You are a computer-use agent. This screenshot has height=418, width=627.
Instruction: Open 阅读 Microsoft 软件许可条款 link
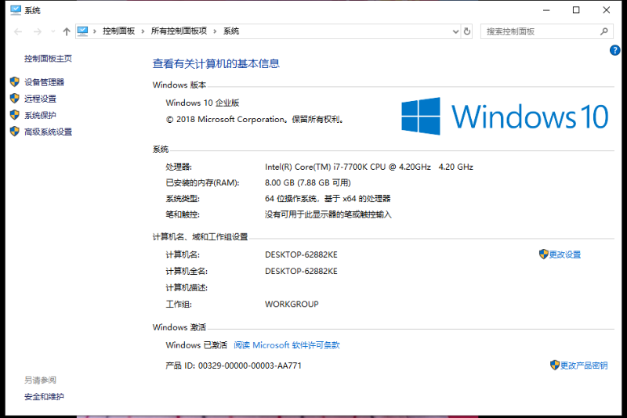point(287,345)
